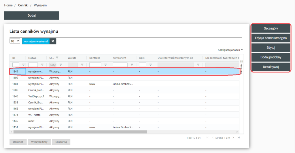
Task: Click Wyczyść filtry button
Action: pos(39,142)
